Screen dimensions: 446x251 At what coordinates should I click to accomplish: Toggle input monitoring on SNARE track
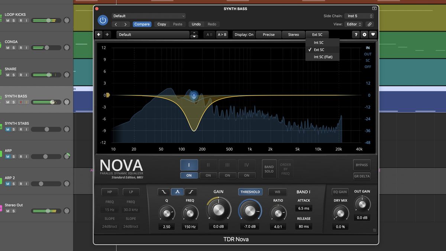point(26,75)
